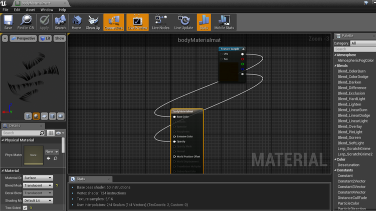Open the viewport Show menu
This screenshot has height=211, width=376.
[x=60, y=38]
